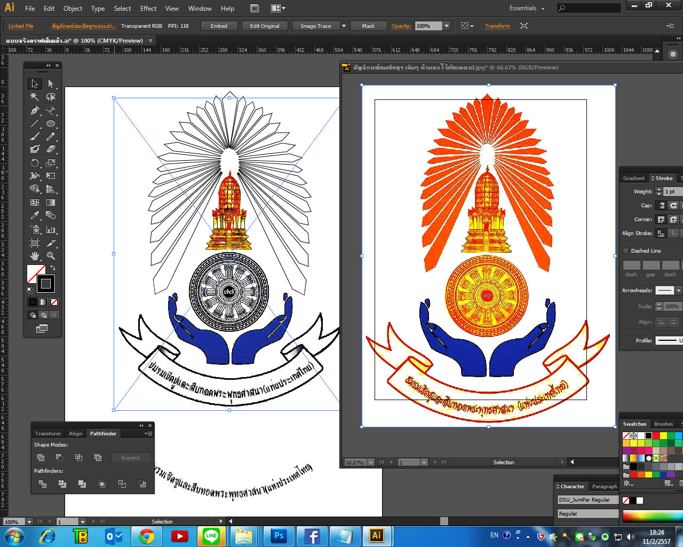Choose Draw Behind mode
683x547 pixels.
tap(43, 315)
